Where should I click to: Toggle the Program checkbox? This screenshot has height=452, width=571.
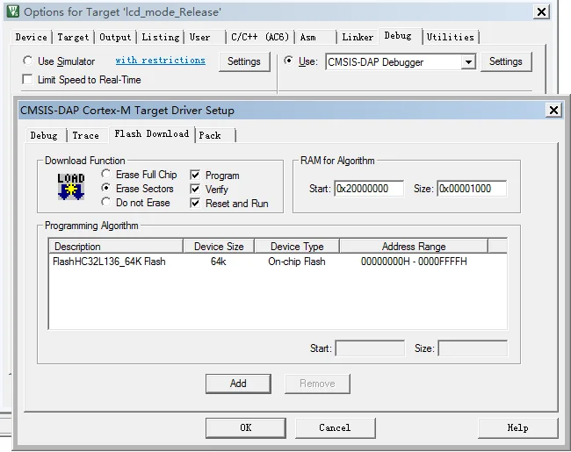pyautogui.click(x=195, y=175)
